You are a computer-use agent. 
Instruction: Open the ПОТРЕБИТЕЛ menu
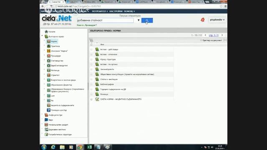point(100,11)
